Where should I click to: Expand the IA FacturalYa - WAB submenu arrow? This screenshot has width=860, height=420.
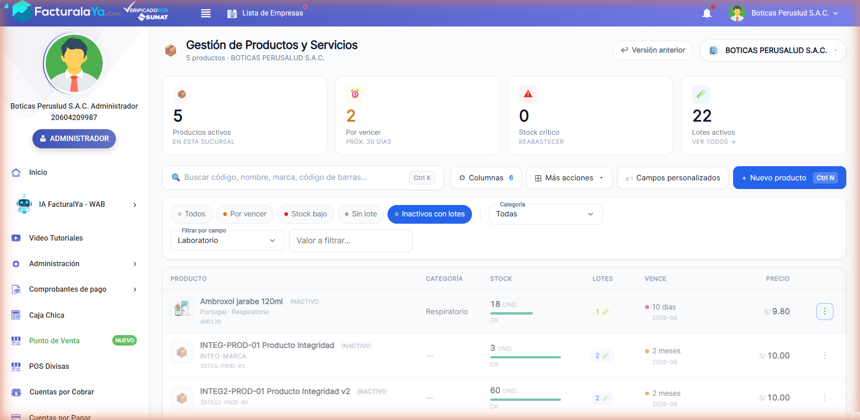point(135,205)
